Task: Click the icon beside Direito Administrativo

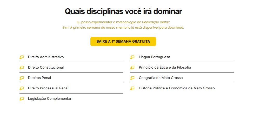Action: (x=22, y=57)
